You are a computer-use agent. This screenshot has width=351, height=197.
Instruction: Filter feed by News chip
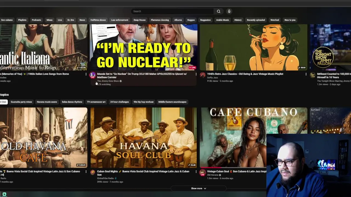[82, 20]
